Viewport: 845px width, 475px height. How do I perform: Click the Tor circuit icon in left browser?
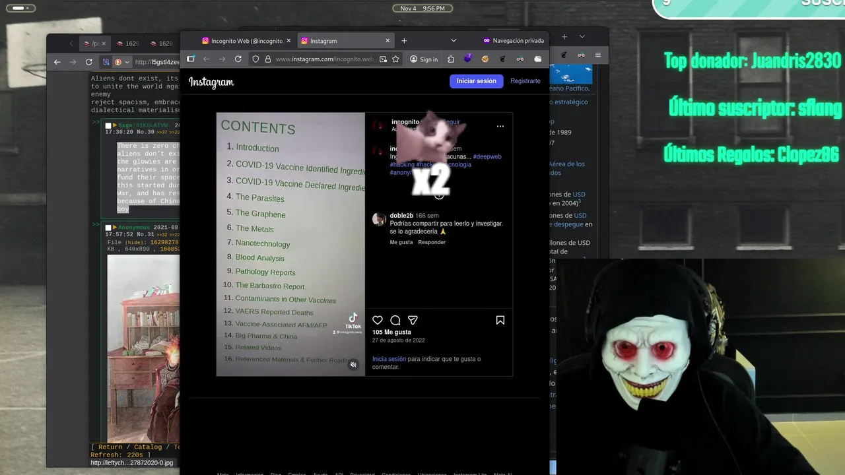[106, 62]
